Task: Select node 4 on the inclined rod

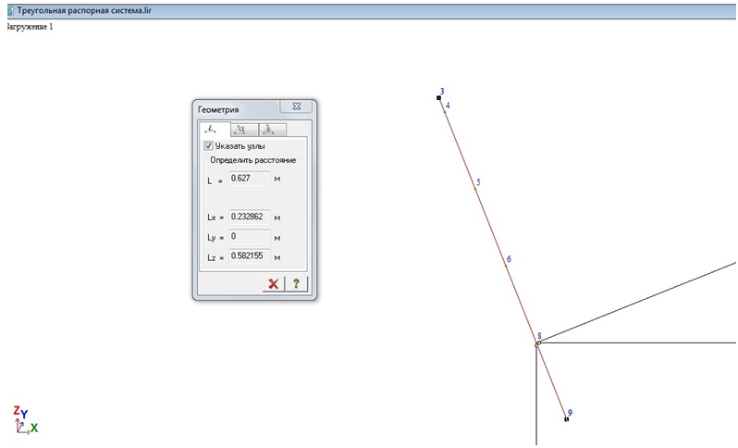Action: click(445, 112)
